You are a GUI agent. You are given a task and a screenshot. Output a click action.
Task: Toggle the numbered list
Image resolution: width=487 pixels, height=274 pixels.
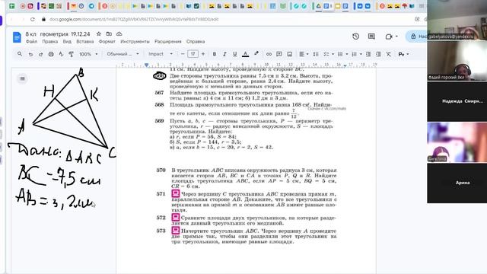(x=355, y=54)
